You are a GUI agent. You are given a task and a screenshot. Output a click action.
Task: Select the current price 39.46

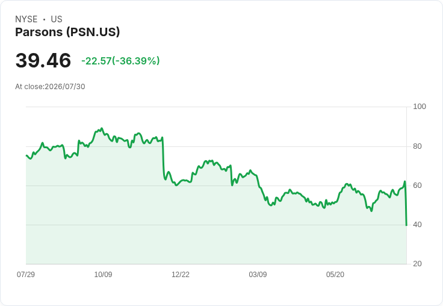(x=43, y=60)
